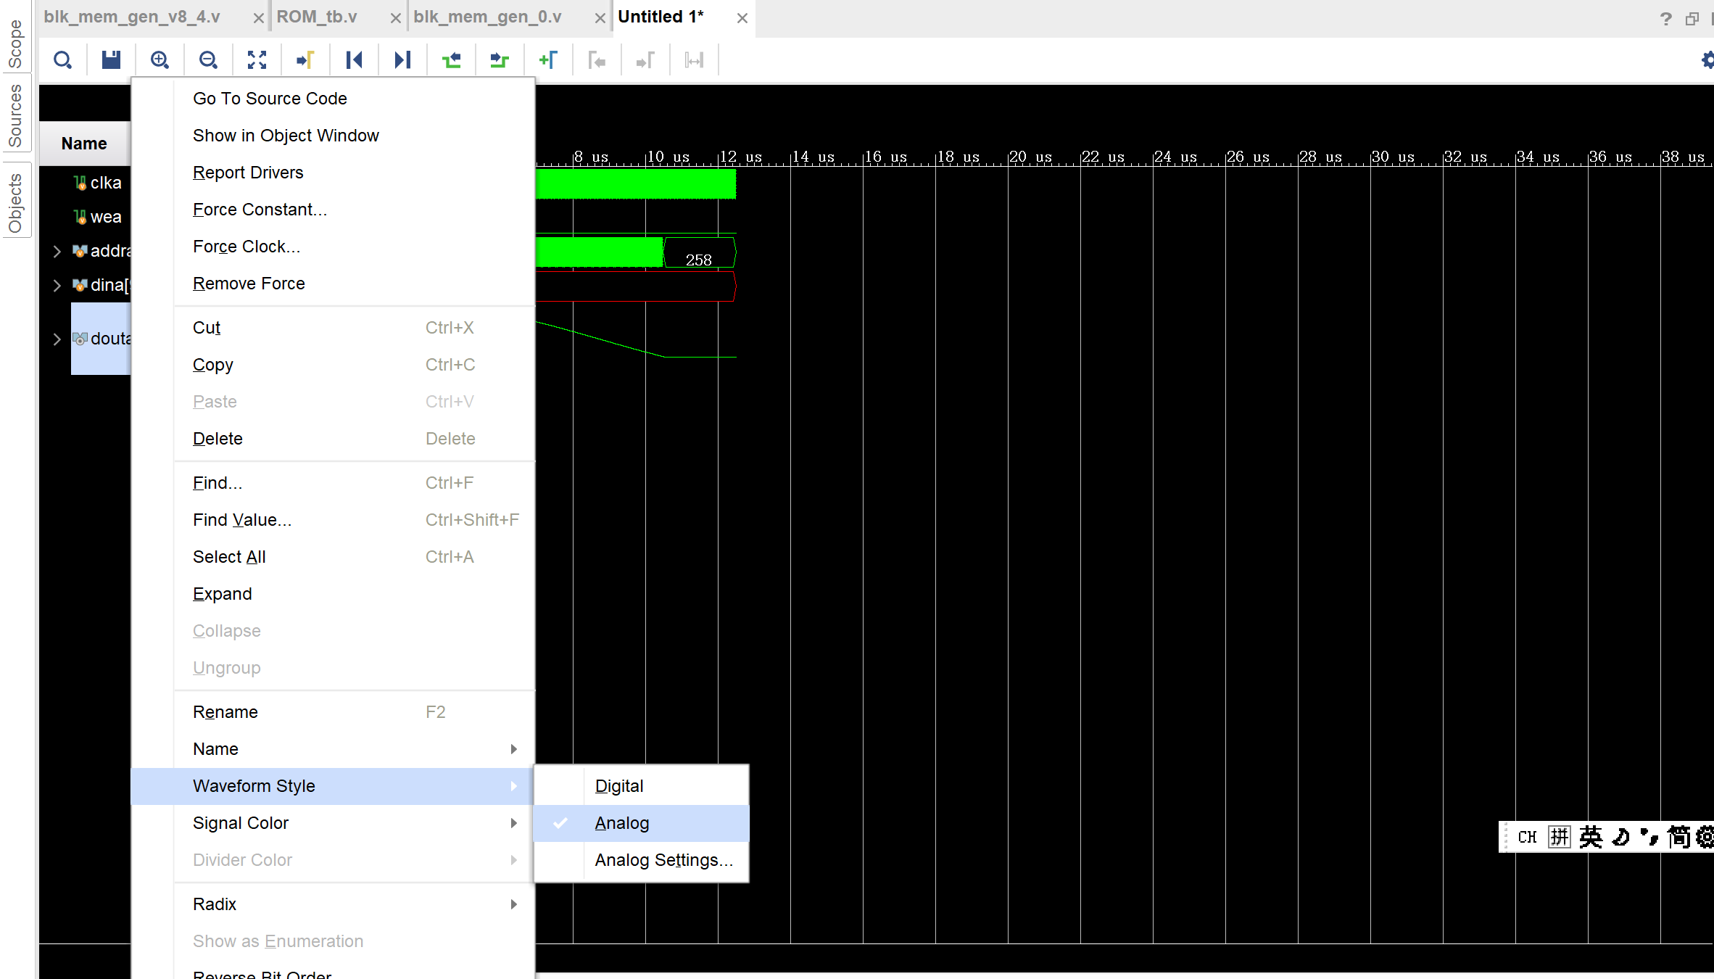Select the Digital waveform style option
The image size is (1714, 979).
(618, 786)
